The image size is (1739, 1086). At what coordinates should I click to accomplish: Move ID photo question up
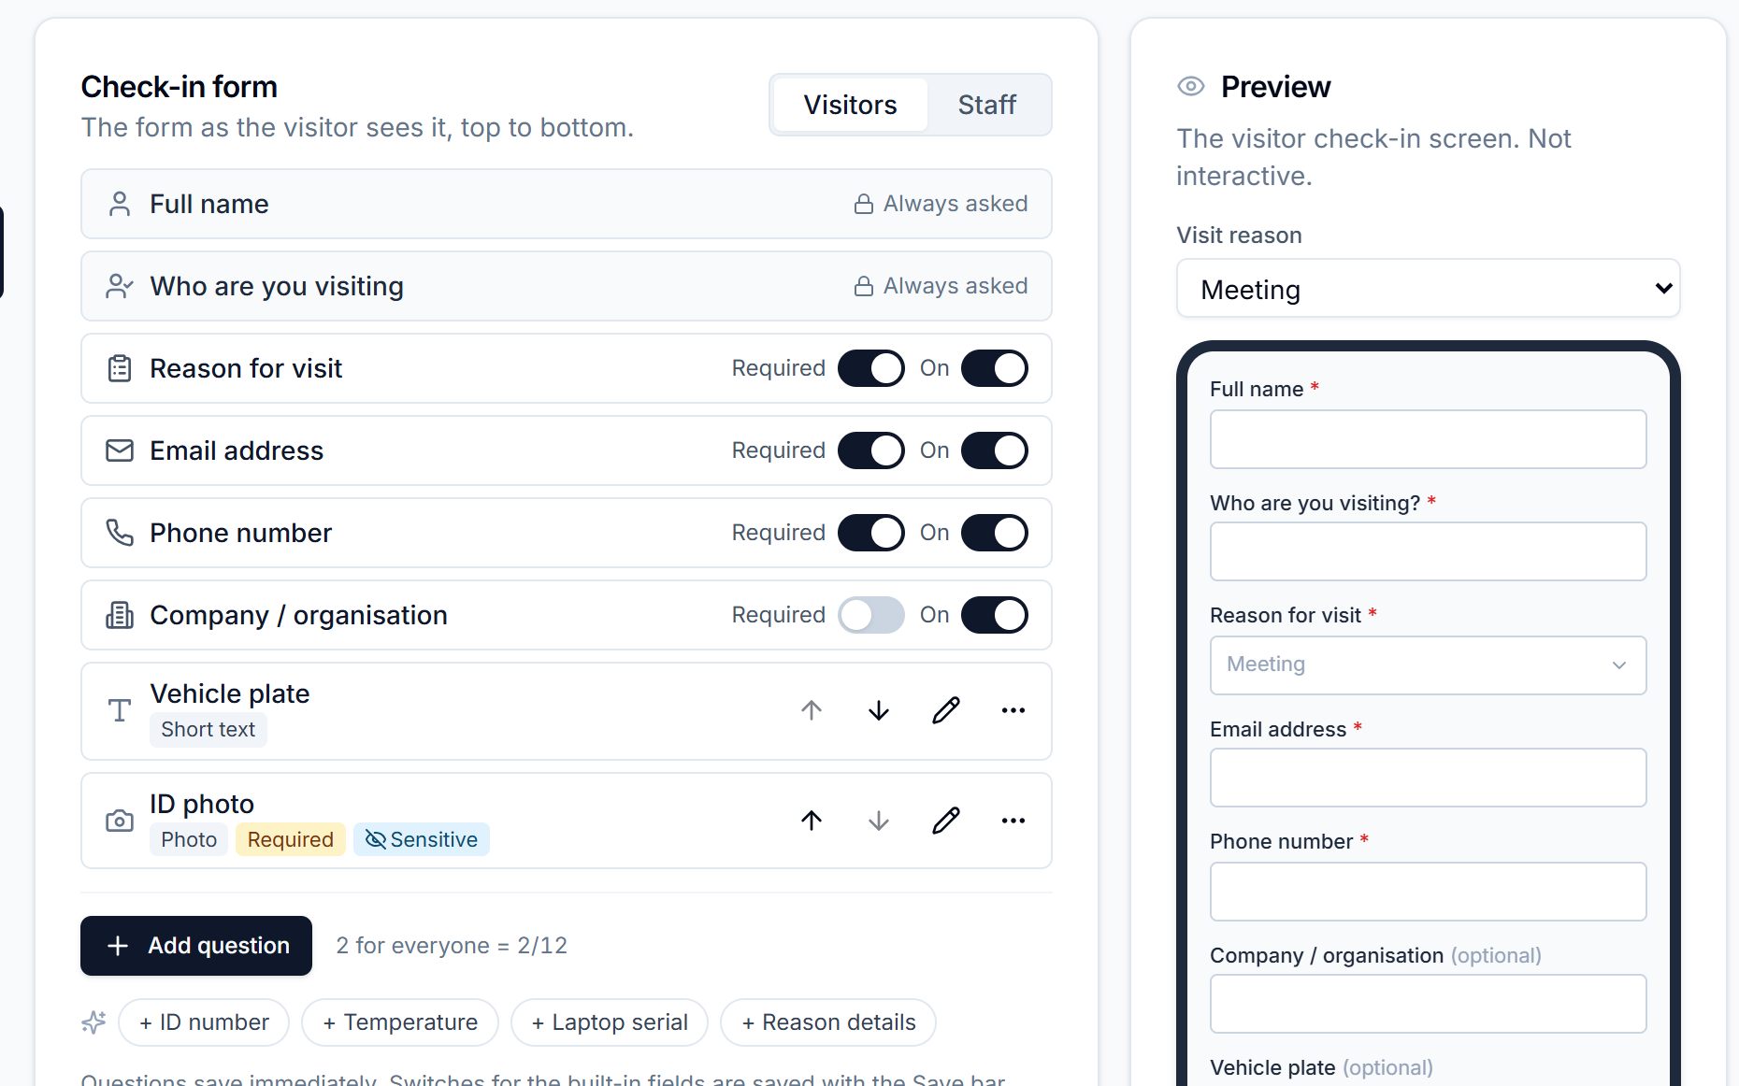[x=811, y=822]
